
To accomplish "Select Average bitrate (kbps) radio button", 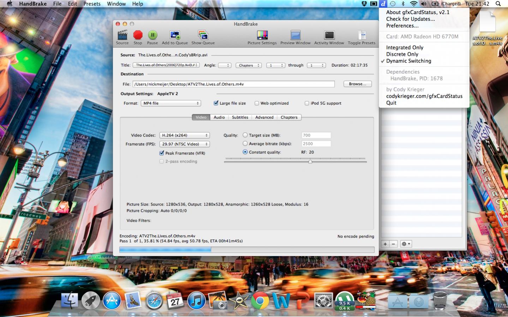I will 245,144.
